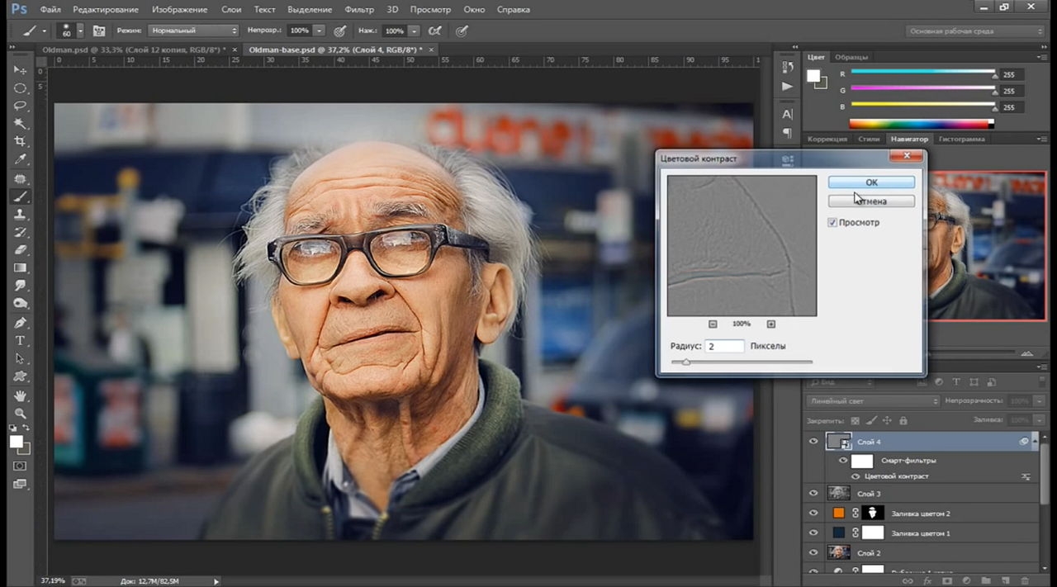Open the Режим blend mode dropdown

coord(193,31)
